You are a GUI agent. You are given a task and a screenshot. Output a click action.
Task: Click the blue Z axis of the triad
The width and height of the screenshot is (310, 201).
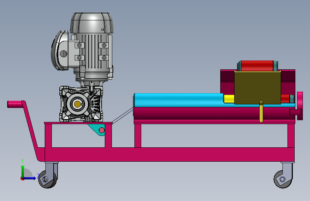pyautogui.click(x=30, y=178)
